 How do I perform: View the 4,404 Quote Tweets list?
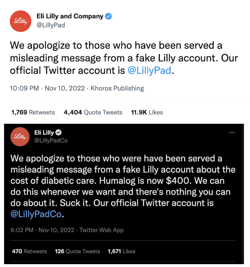(93, 112)
